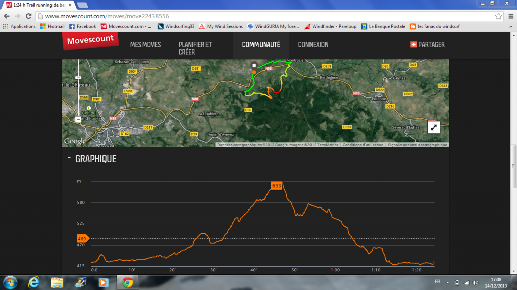Click the Google logo on map
This screenshot has height=290, width=517.
(x=75, y=141)
